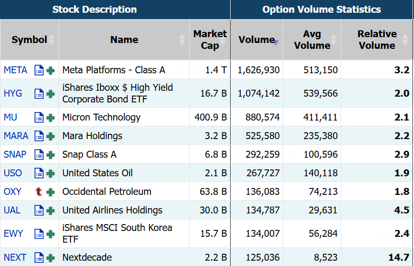
Task: Click the green plus icon for HYG
Action: pyautogui.click(x=50, y=94)
